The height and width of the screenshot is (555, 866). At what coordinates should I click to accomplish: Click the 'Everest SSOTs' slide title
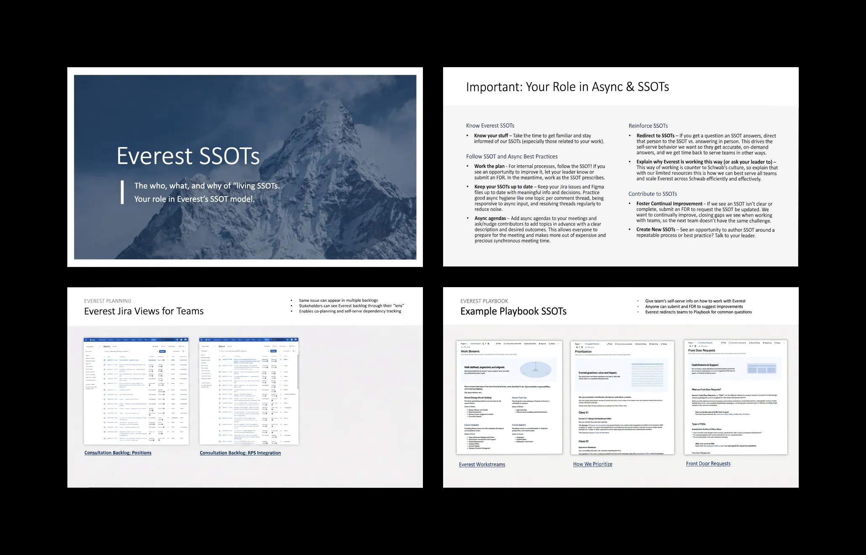(188, 156)
